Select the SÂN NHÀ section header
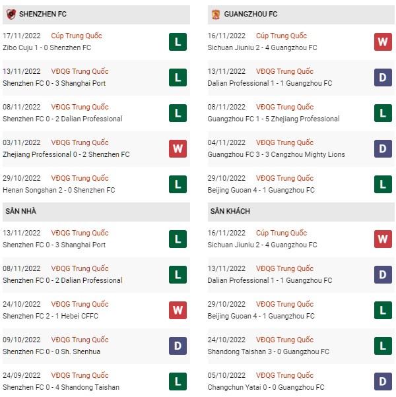Viewport: 396px width, 397px height. [96, 212]
